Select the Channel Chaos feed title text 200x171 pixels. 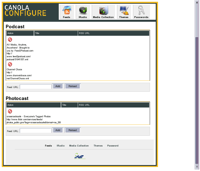click(x=14, y=69)
